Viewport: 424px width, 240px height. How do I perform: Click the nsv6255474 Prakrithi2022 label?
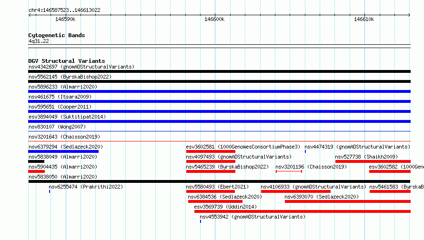[86, 187]
